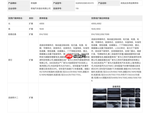Click column header 变更或扩展后参数值
151x113 pixels.
click(100, 18)
